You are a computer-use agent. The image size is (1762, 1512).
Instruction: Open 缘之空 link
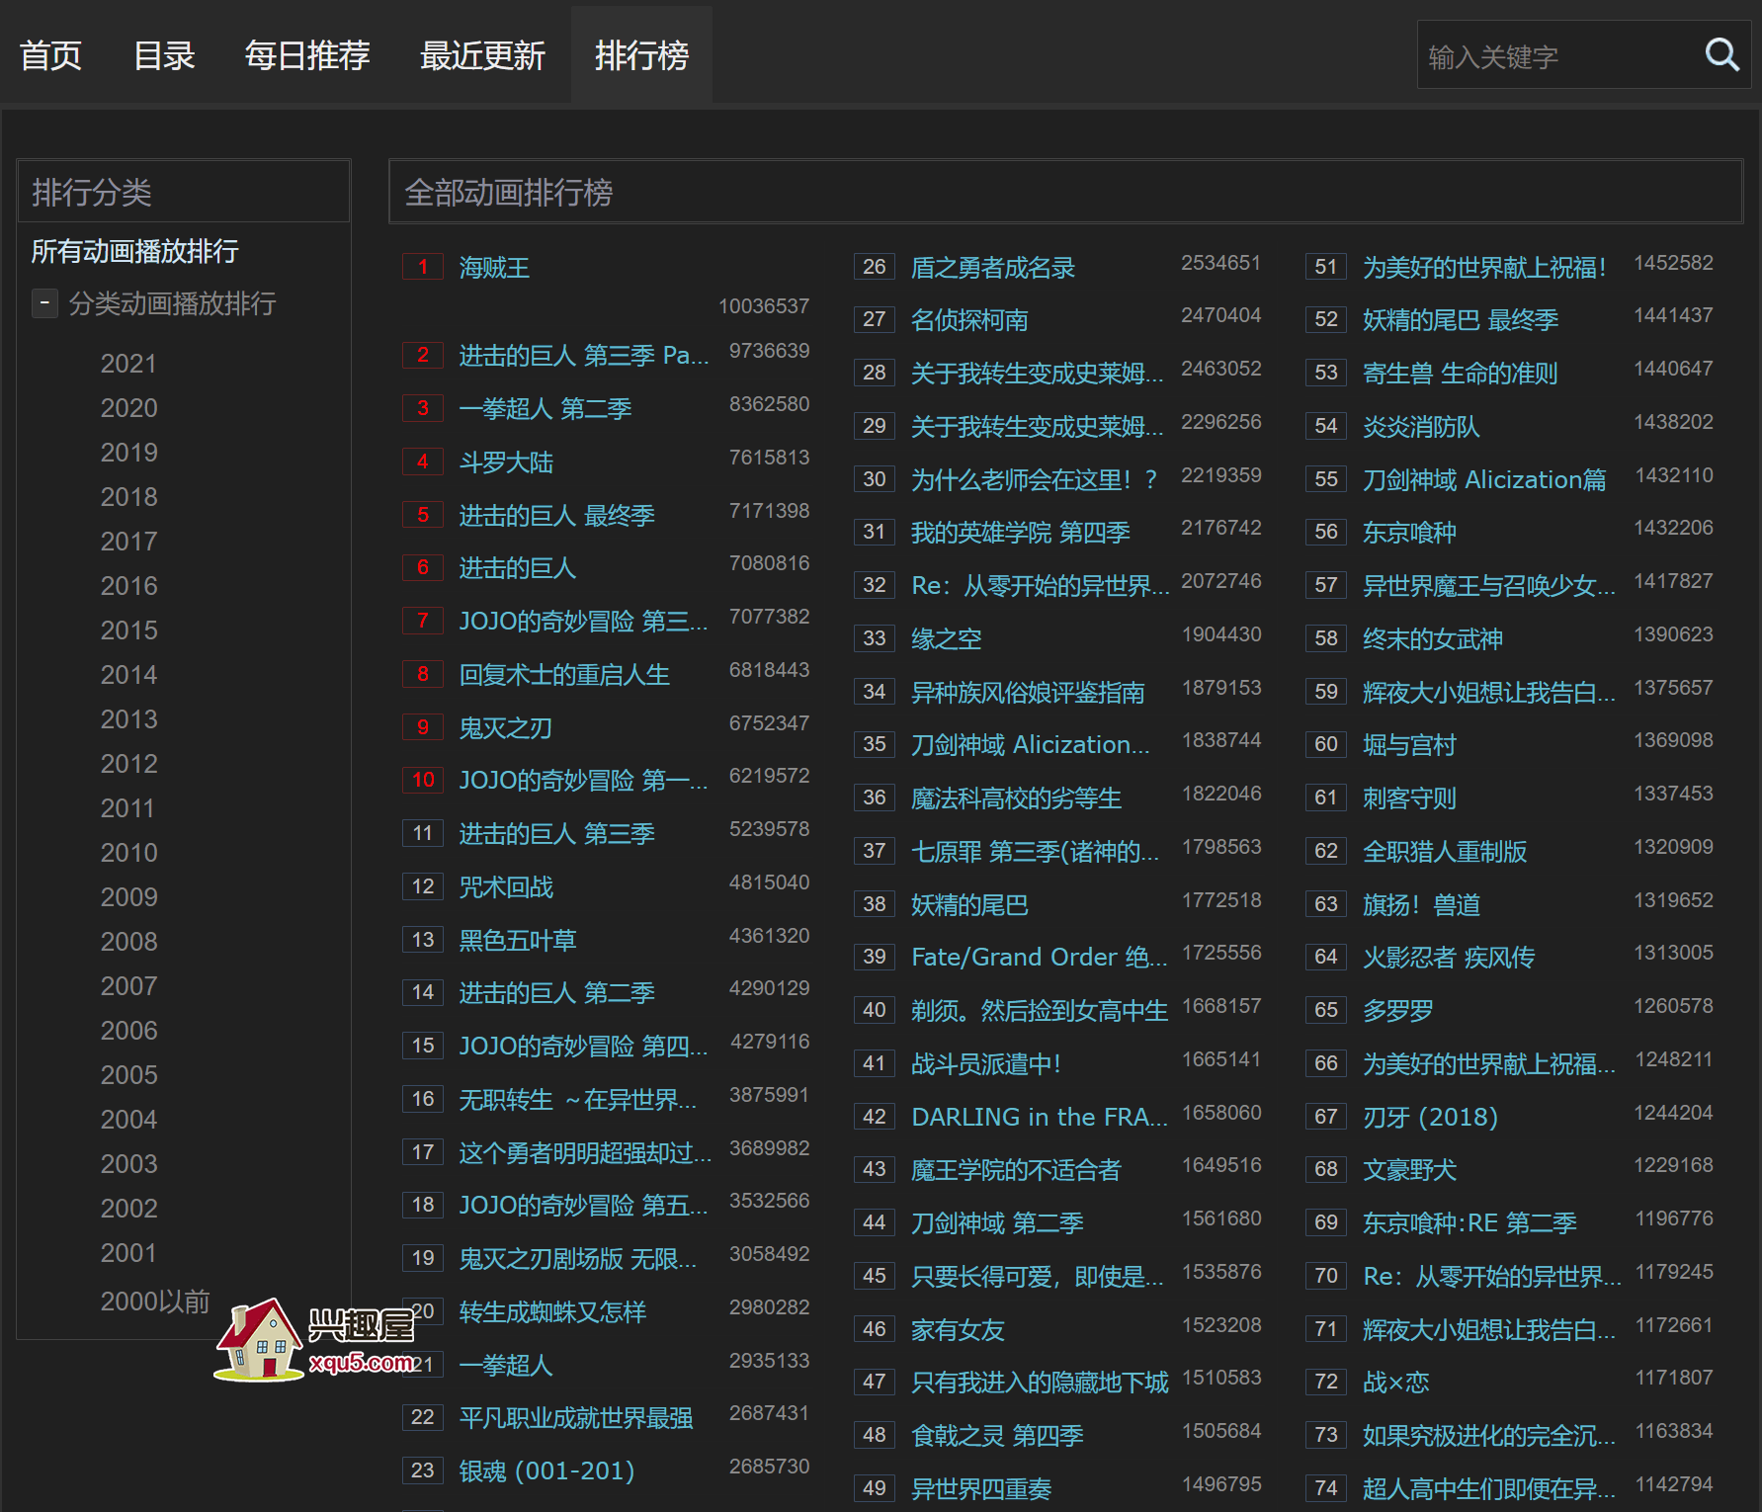coord(947,639)
